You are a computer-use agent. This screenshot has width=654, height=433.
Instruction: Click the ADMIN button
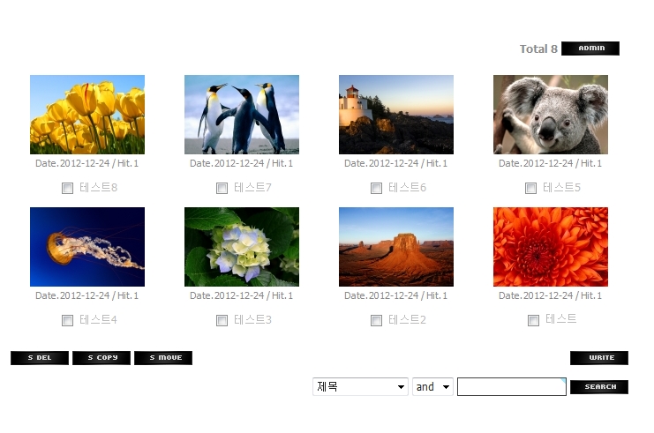(590, 49)
